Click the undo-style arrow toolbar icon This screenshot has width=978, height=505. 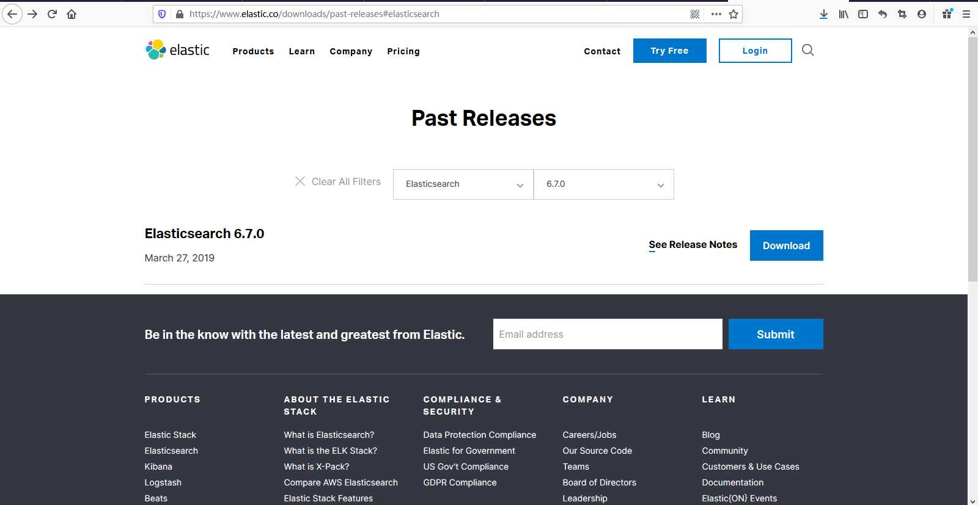[883, 14]
